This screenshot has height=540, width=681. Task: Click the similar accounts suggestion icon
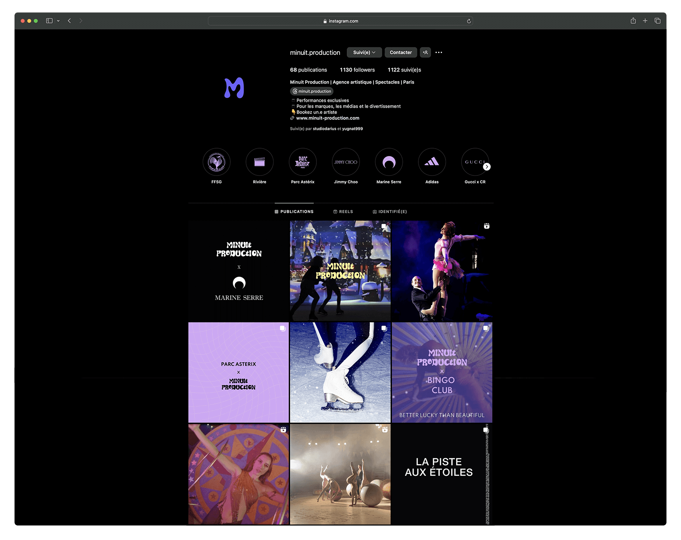click(x=425, y=53)
